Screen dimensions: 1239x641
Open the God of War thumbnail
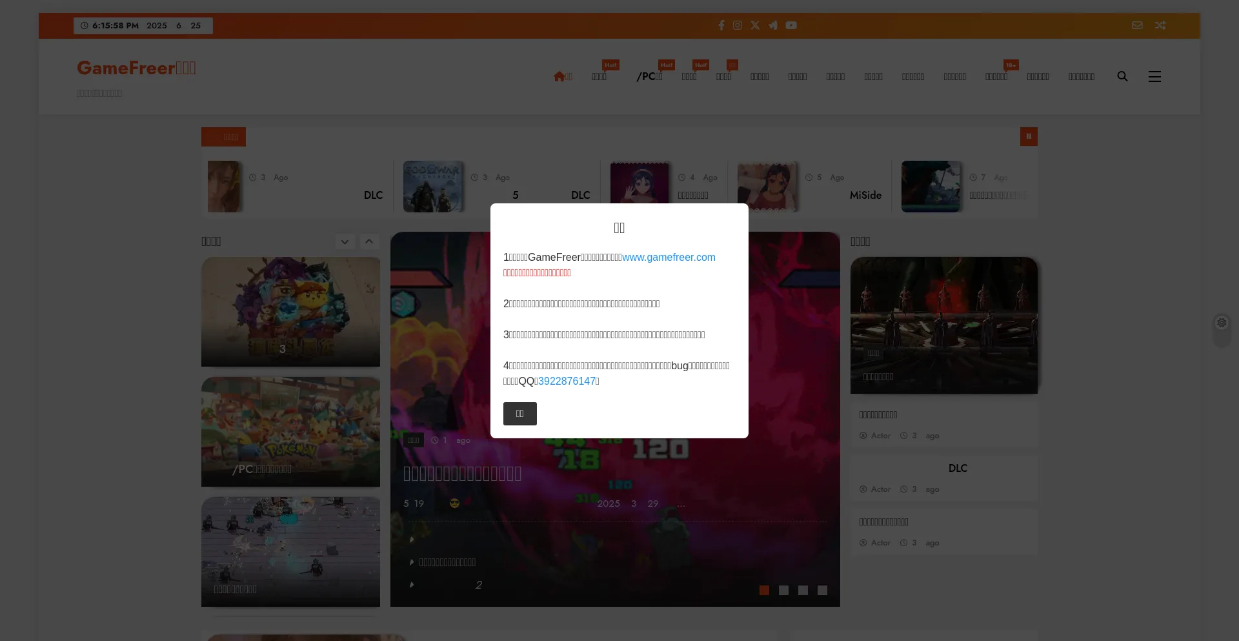click(x=432, y=187)
